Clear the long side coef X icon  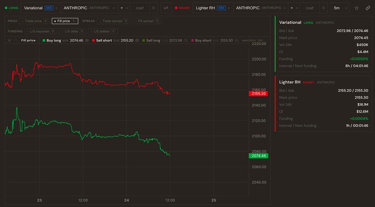154,8
